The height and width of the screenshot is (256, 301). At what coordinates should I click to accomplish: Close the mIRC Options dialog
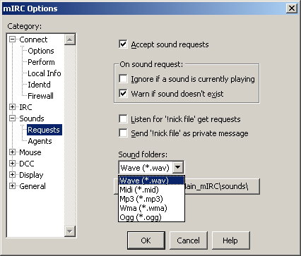click(292, 8)
